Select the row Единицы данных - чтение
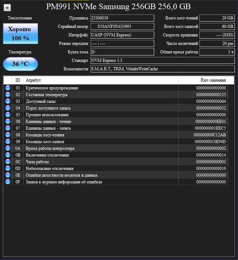 coord(116,121)
